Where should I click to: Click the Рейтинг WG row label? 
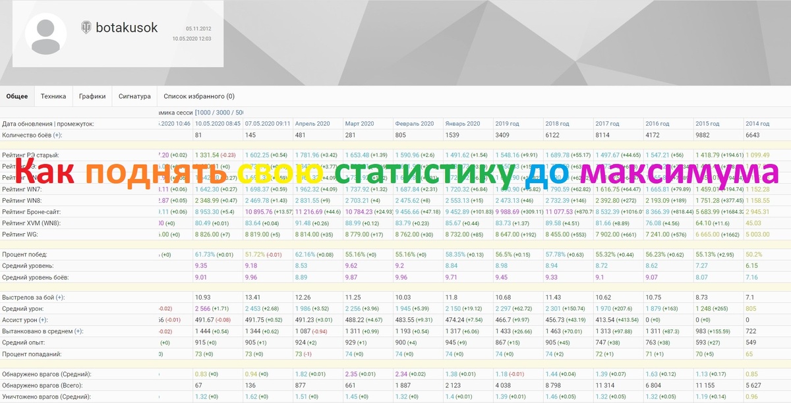20,233
